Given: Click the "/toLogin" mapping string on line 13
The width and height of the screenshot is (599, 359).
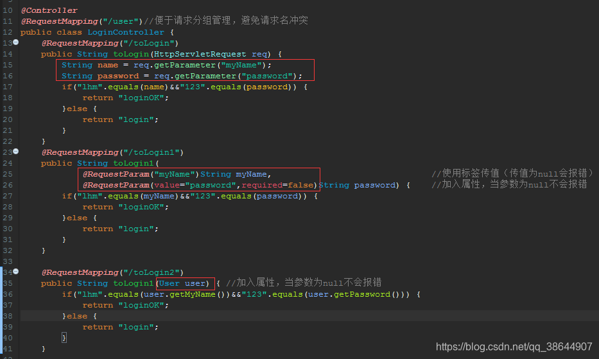Looking at the screenshot, I should click(x=148, y=43).
